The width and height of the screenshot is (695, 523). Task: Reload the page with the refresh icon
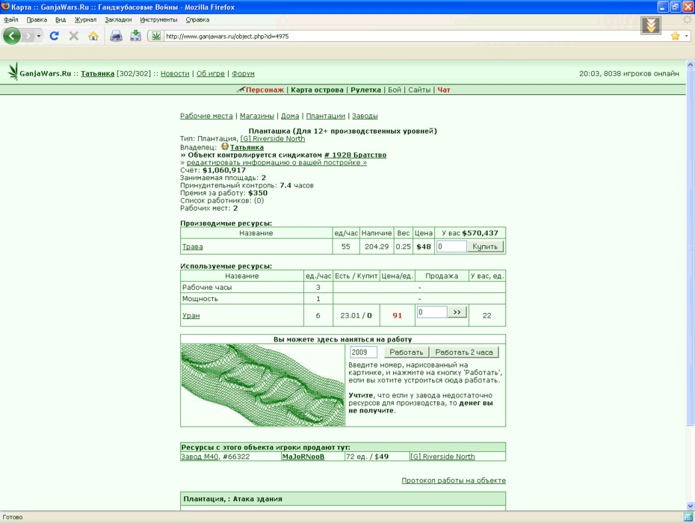click(54, 36)
